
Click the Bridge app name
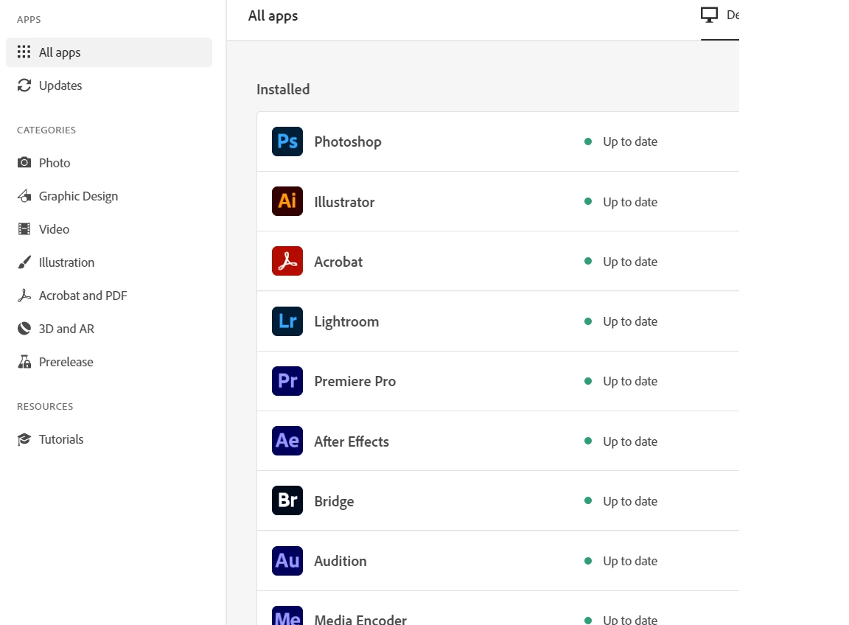point(334,501)
